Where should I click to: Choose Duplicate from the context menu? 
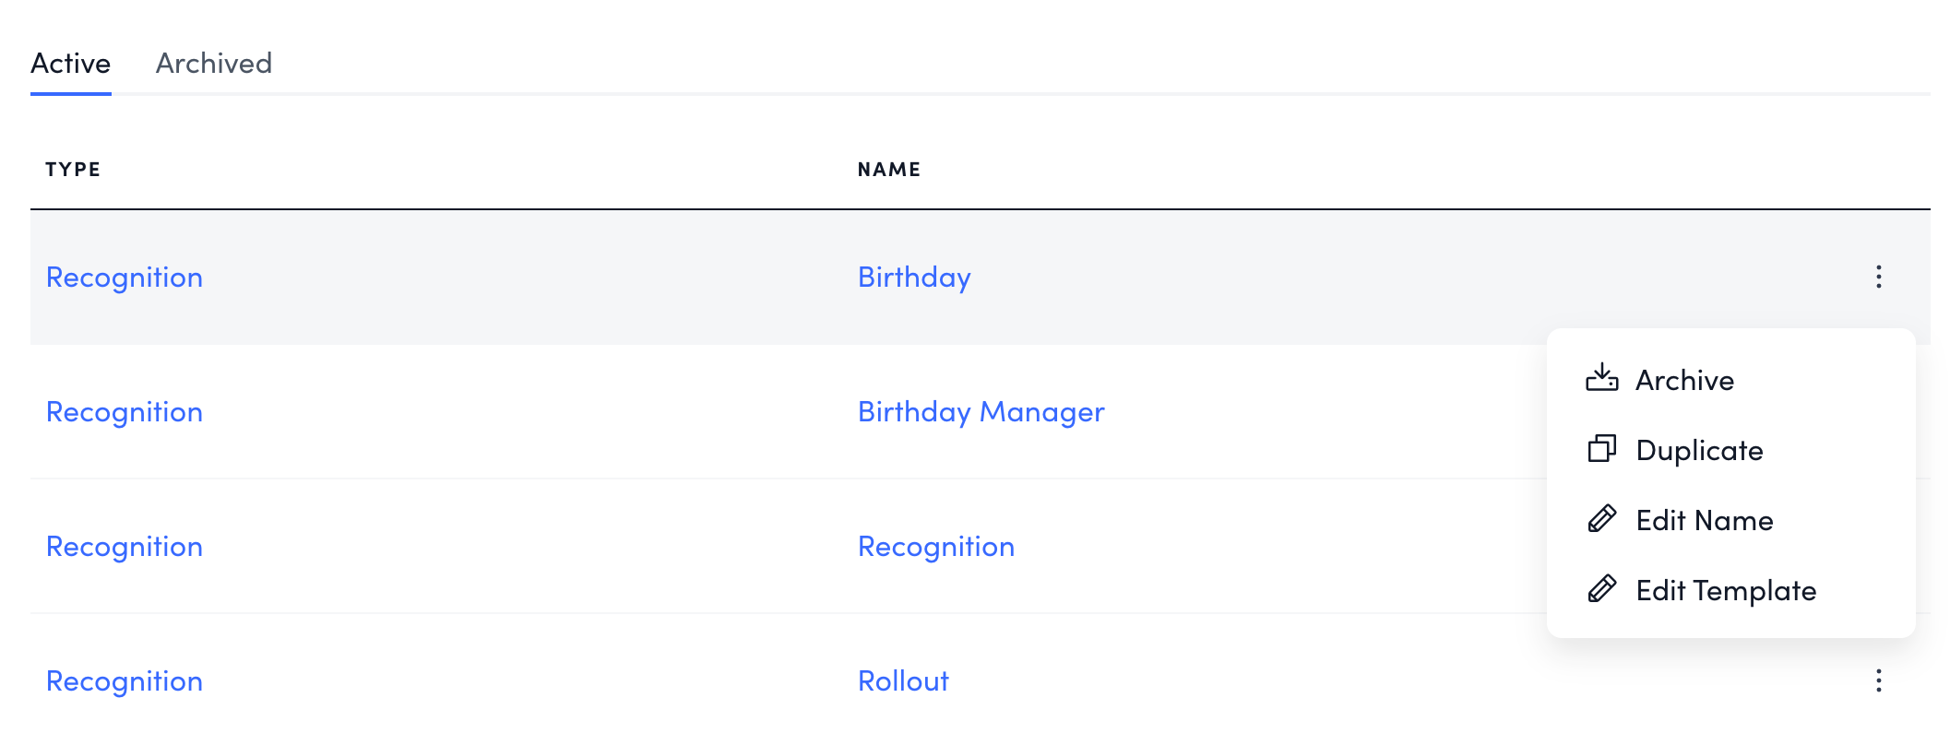(1699, 451)
